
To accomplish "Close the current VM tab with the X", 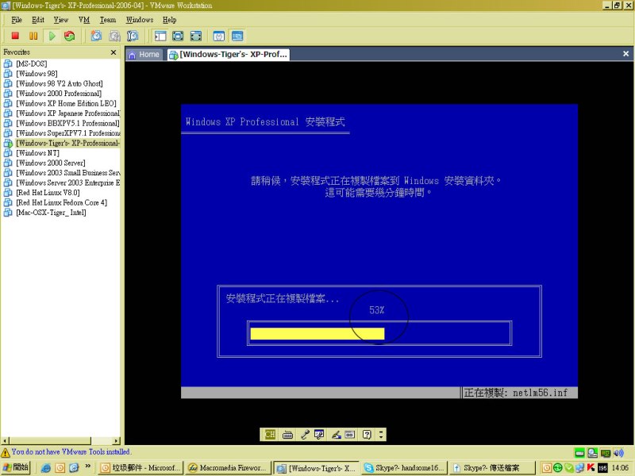I will click(x=625, y=54).
